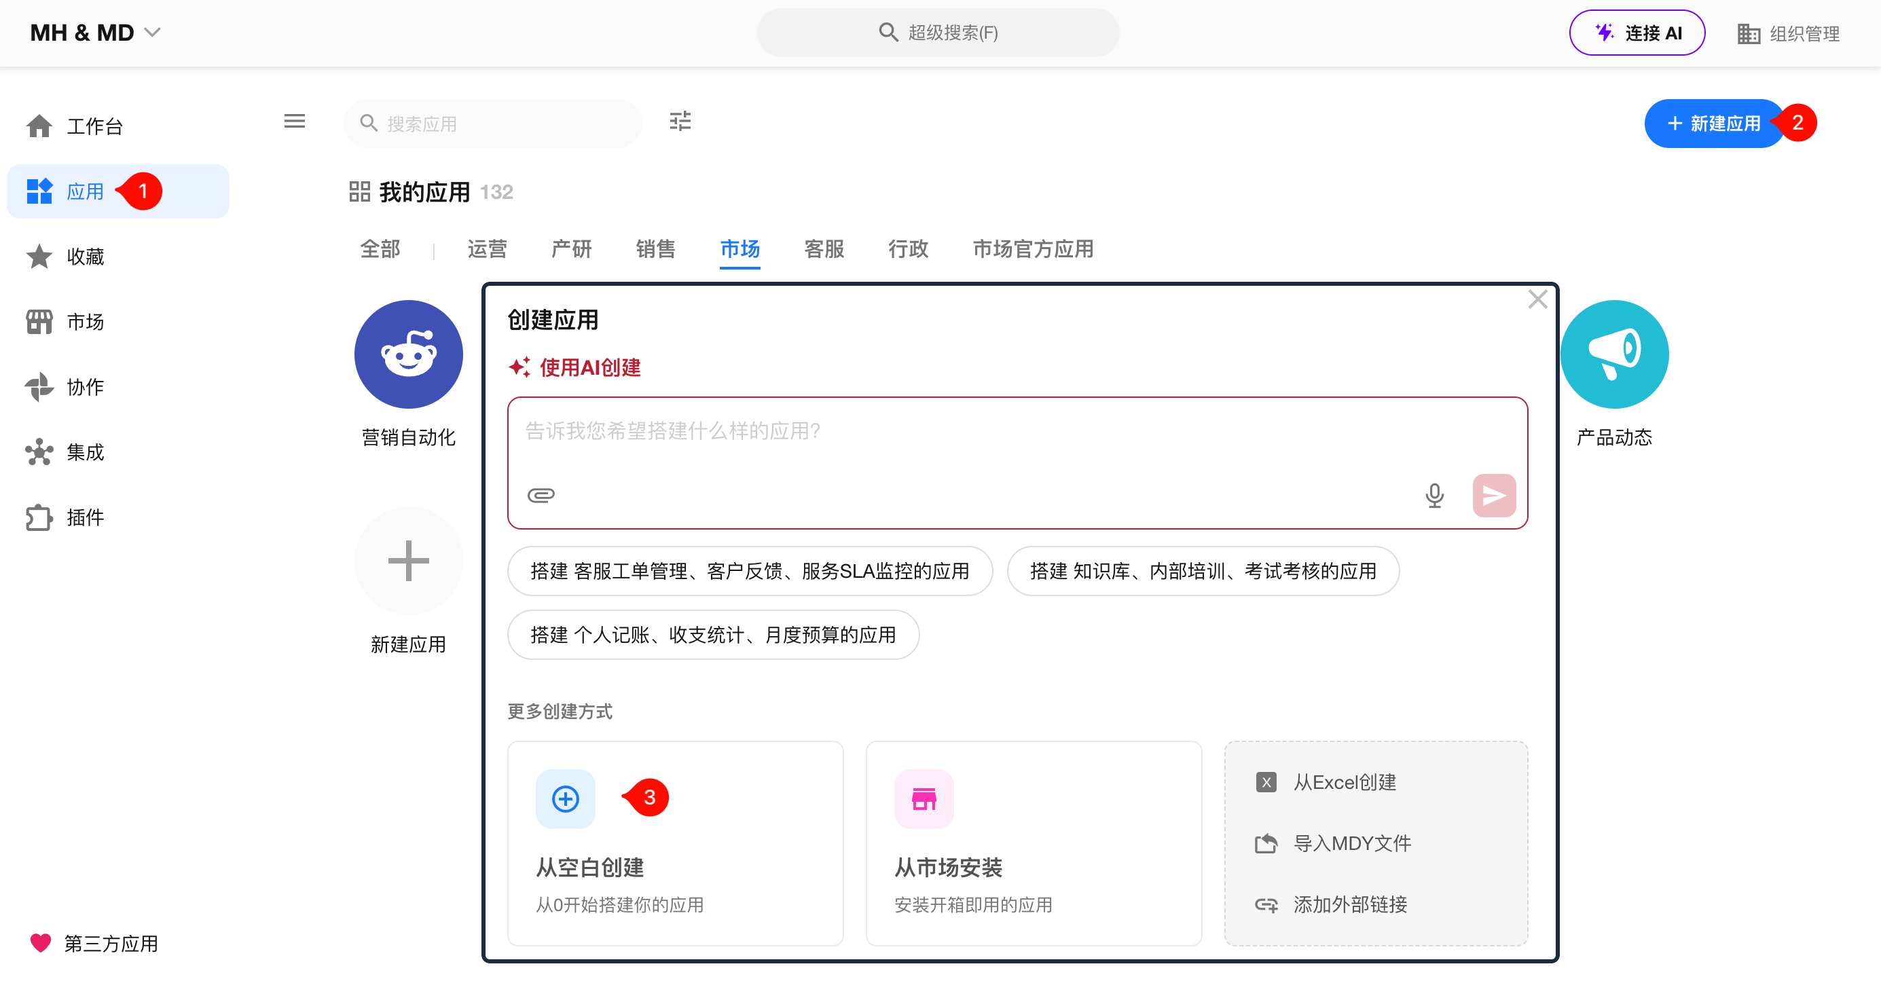This screenshot has width=1881, height=998.
Task: Open the 集成 hub icon in sidebar
Action: (x=39, y=452)
